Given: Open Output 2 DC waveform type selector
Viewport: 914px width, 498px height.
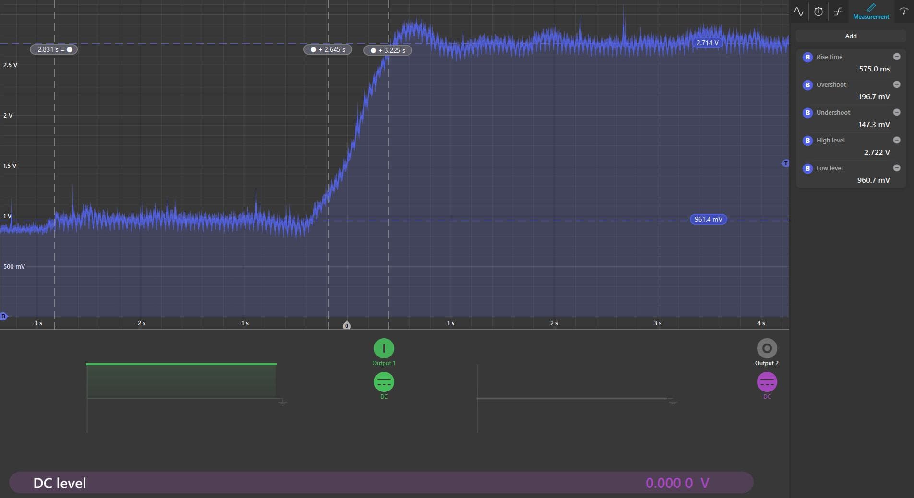Looking at the screenshot, I should (767, 382).
